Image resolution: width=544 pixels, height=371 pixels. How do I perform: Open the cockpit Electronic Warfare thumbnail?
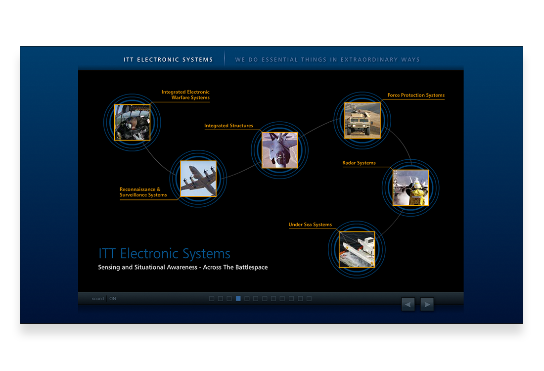click(x=132, y=123)
